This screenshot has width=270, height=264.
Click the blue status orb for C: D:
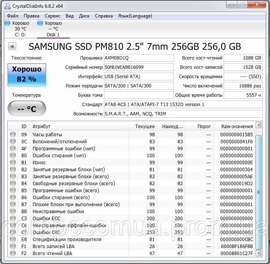[x=7, y=23]
